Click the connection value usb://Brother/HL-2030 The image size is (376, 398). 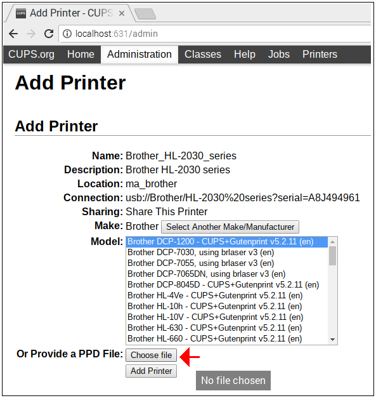pos(243,198)
